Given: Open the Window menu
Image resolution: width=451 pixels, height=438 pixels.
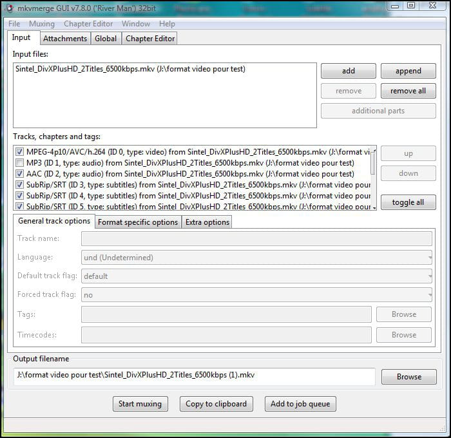Looking at the screenshot, I should [136, 24].
